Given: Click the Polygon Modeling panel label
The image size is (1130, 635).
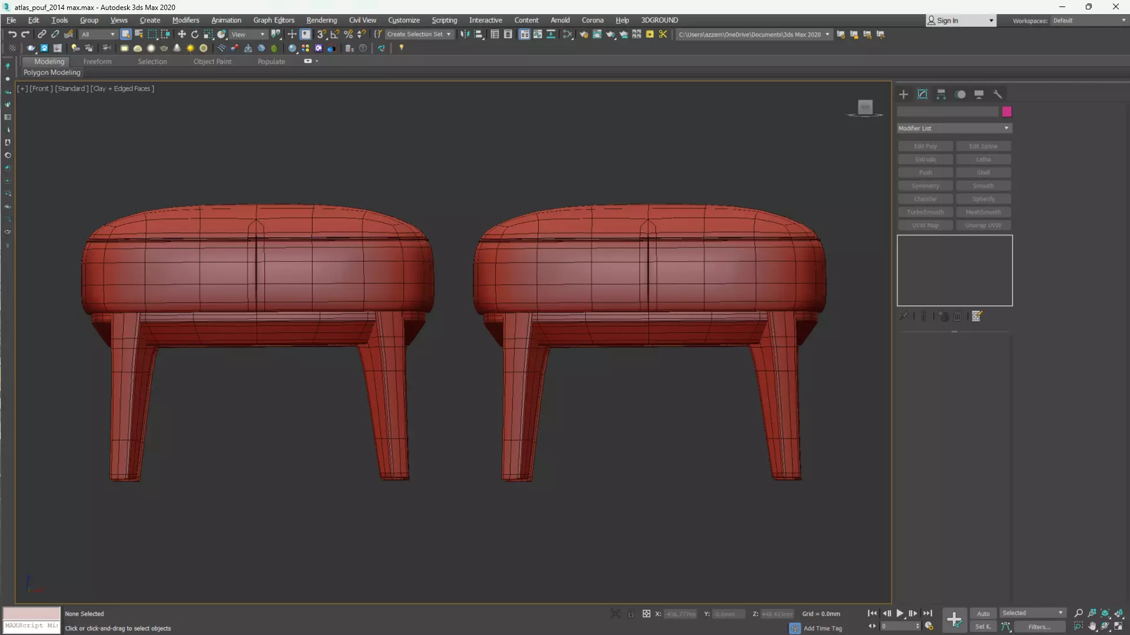Looking at the screenshot, I should point(52,72).
